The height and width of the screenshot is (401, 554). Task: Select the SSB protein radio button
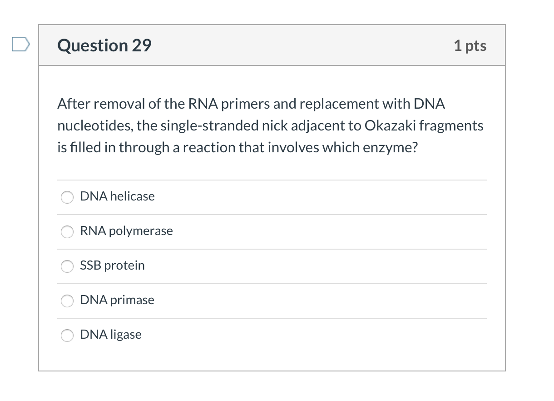[x=67, y=266]
